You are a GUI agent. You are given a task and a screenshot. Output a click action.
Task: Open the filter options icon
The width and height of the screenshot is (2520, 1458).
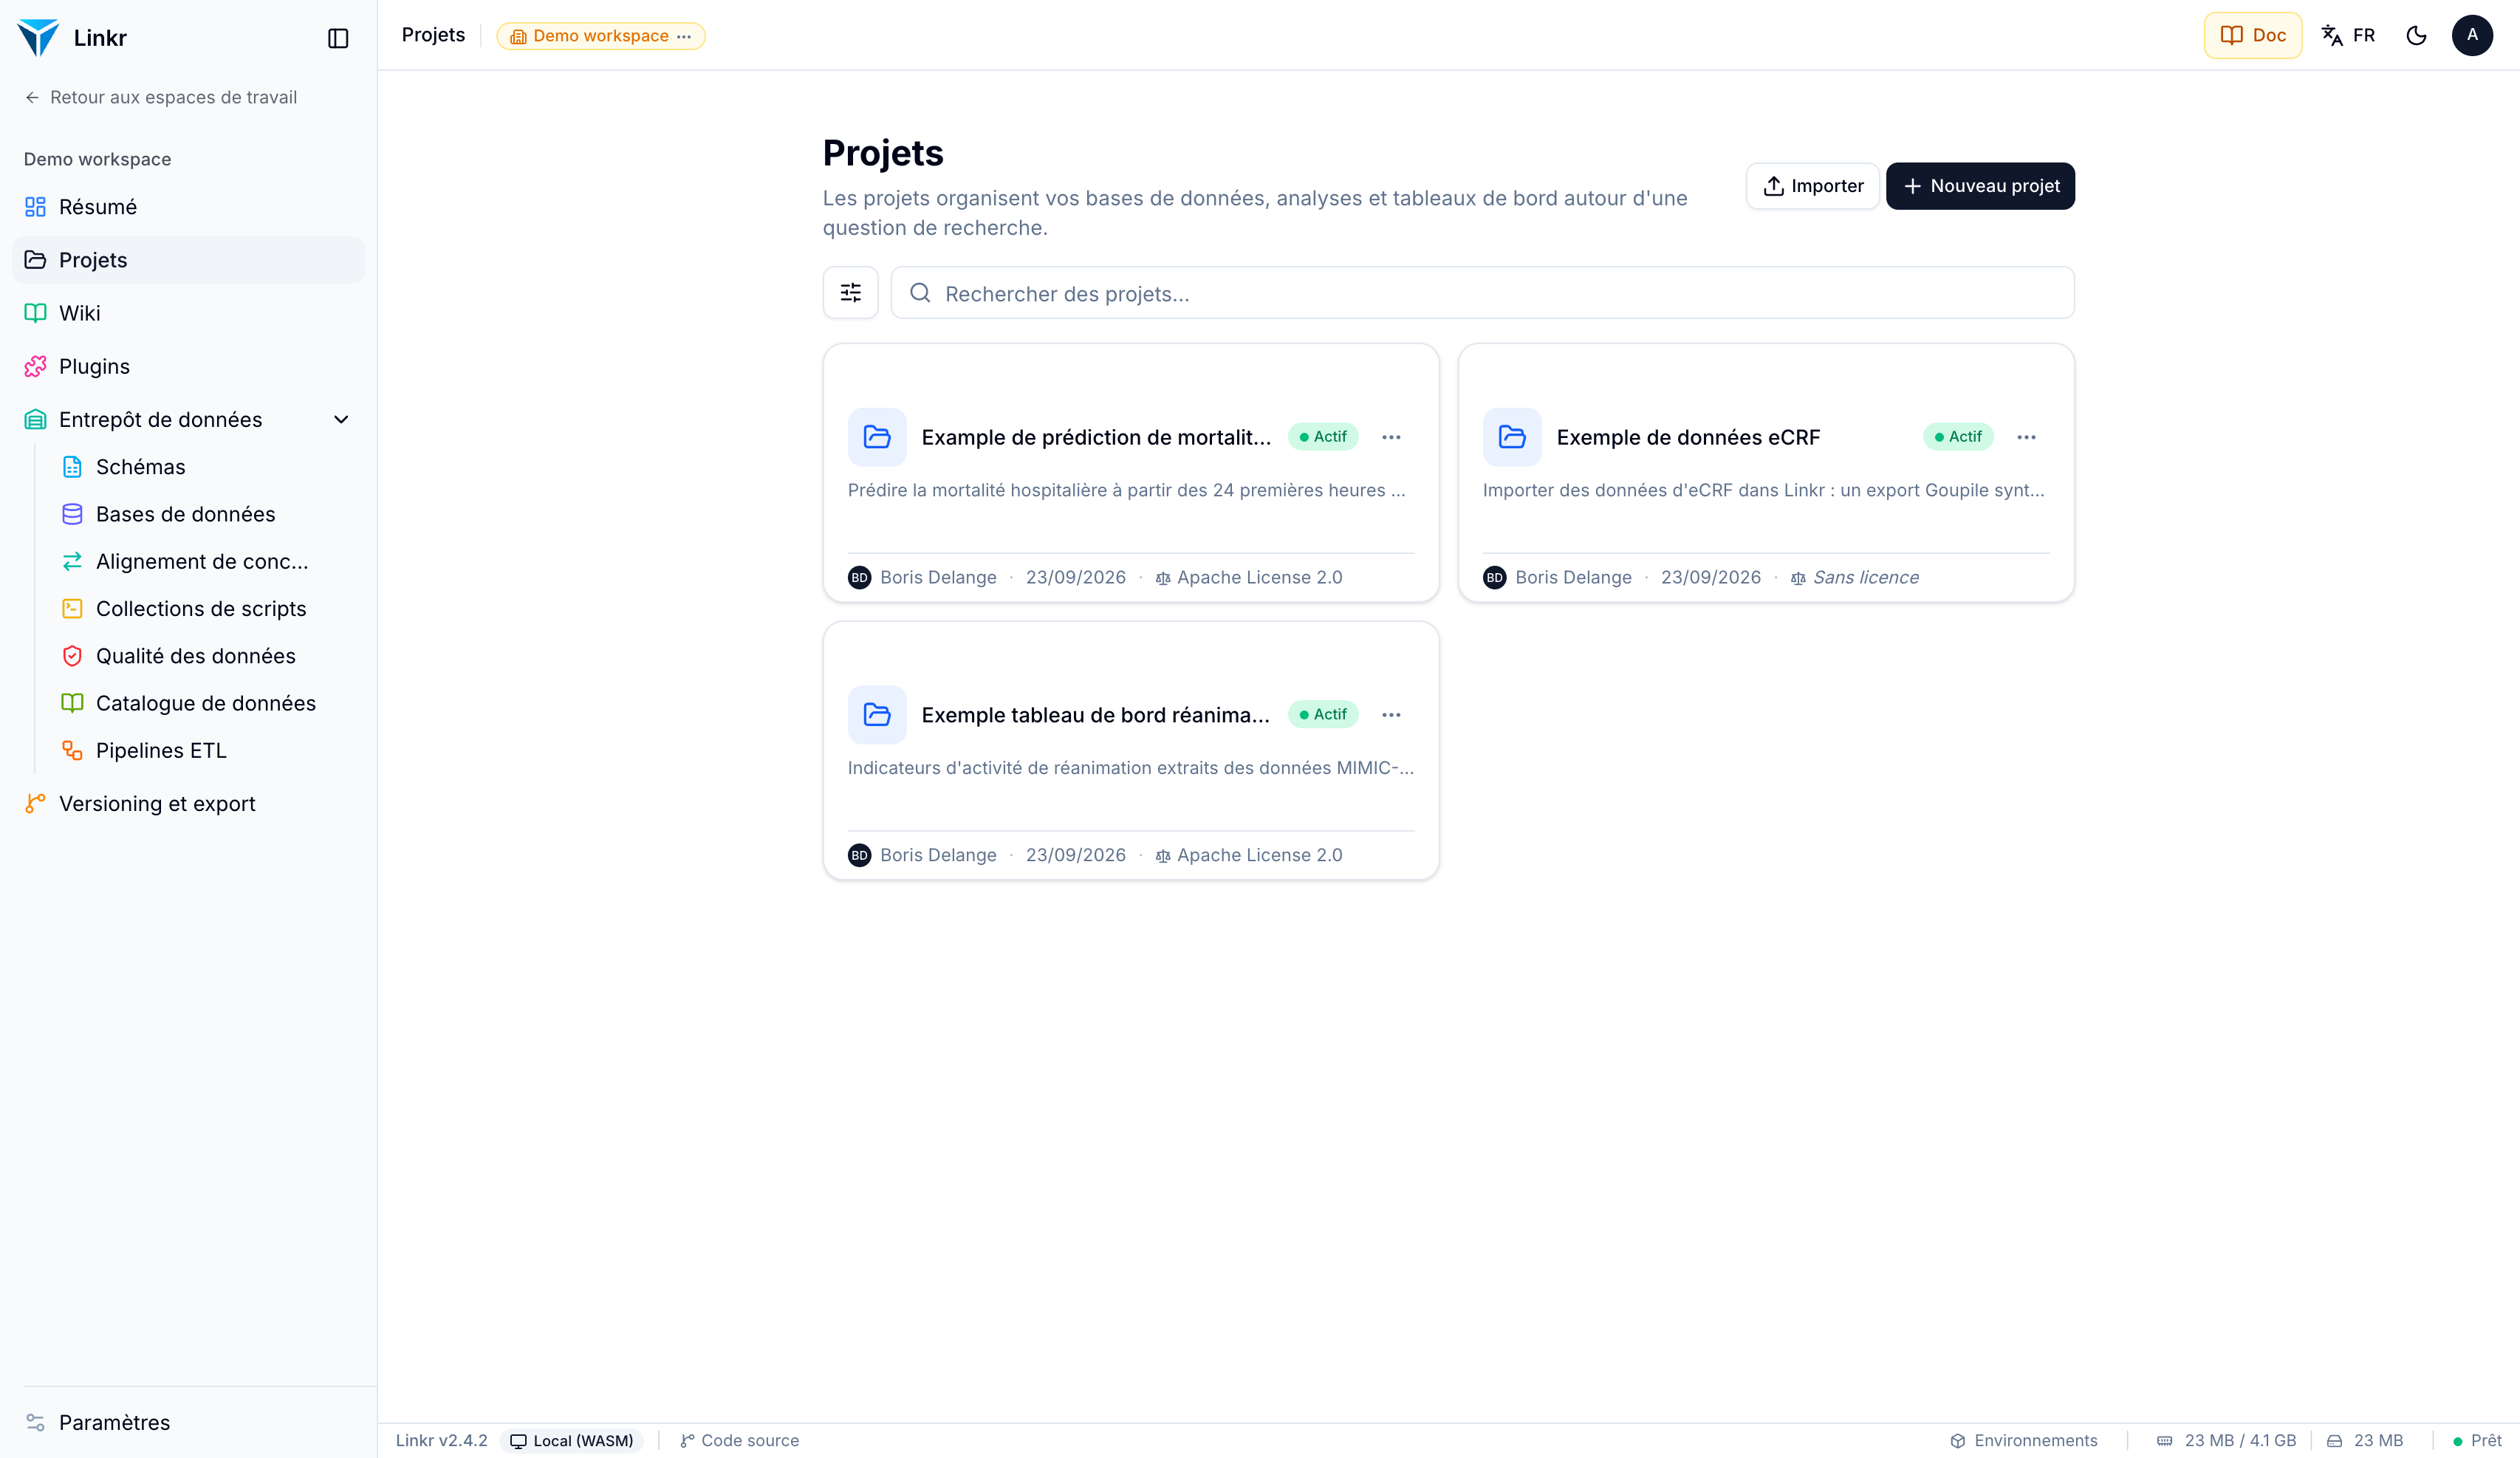[x=850, y=293]
